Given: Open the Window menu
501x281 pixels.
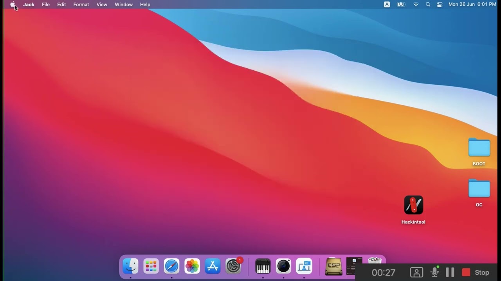Looking at the screenshot, I should pos(124,4).
